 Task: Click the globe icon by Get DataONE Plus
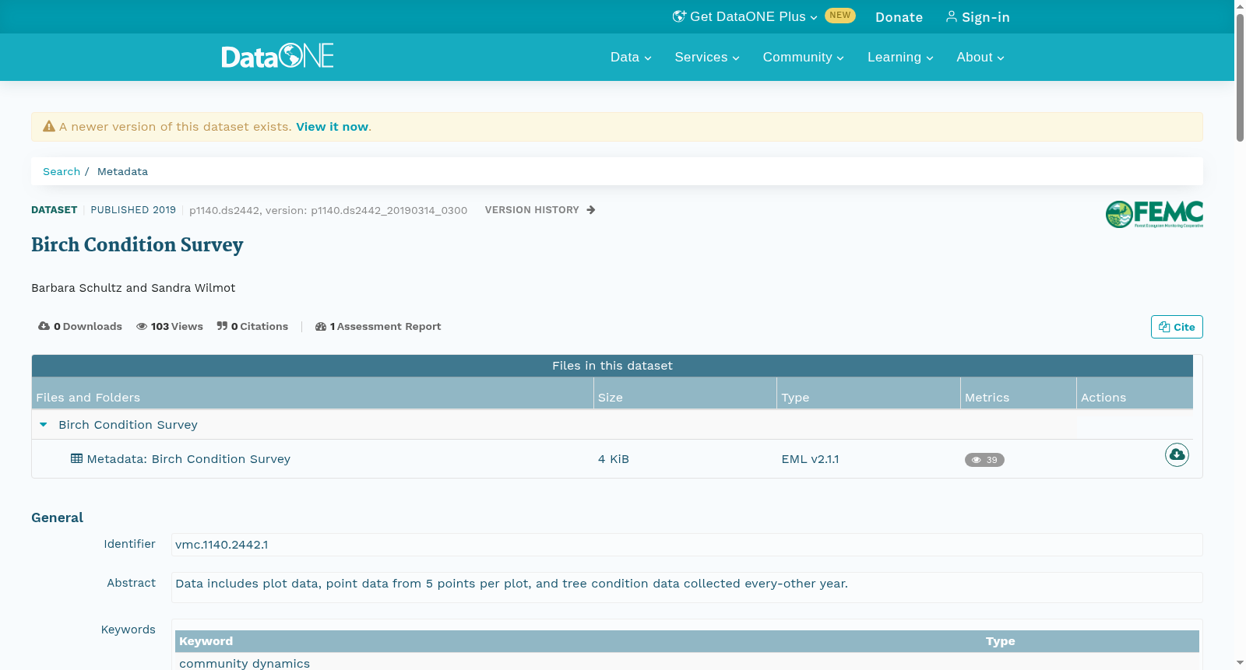(x=679, y=16)
